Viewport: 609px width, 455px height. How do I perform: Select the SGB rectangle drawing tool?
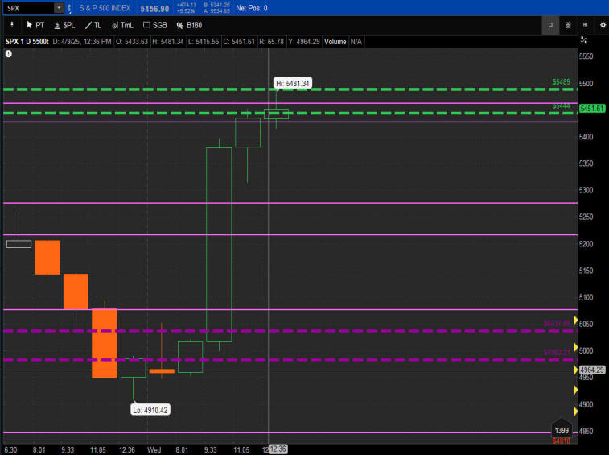click(153, 25)
